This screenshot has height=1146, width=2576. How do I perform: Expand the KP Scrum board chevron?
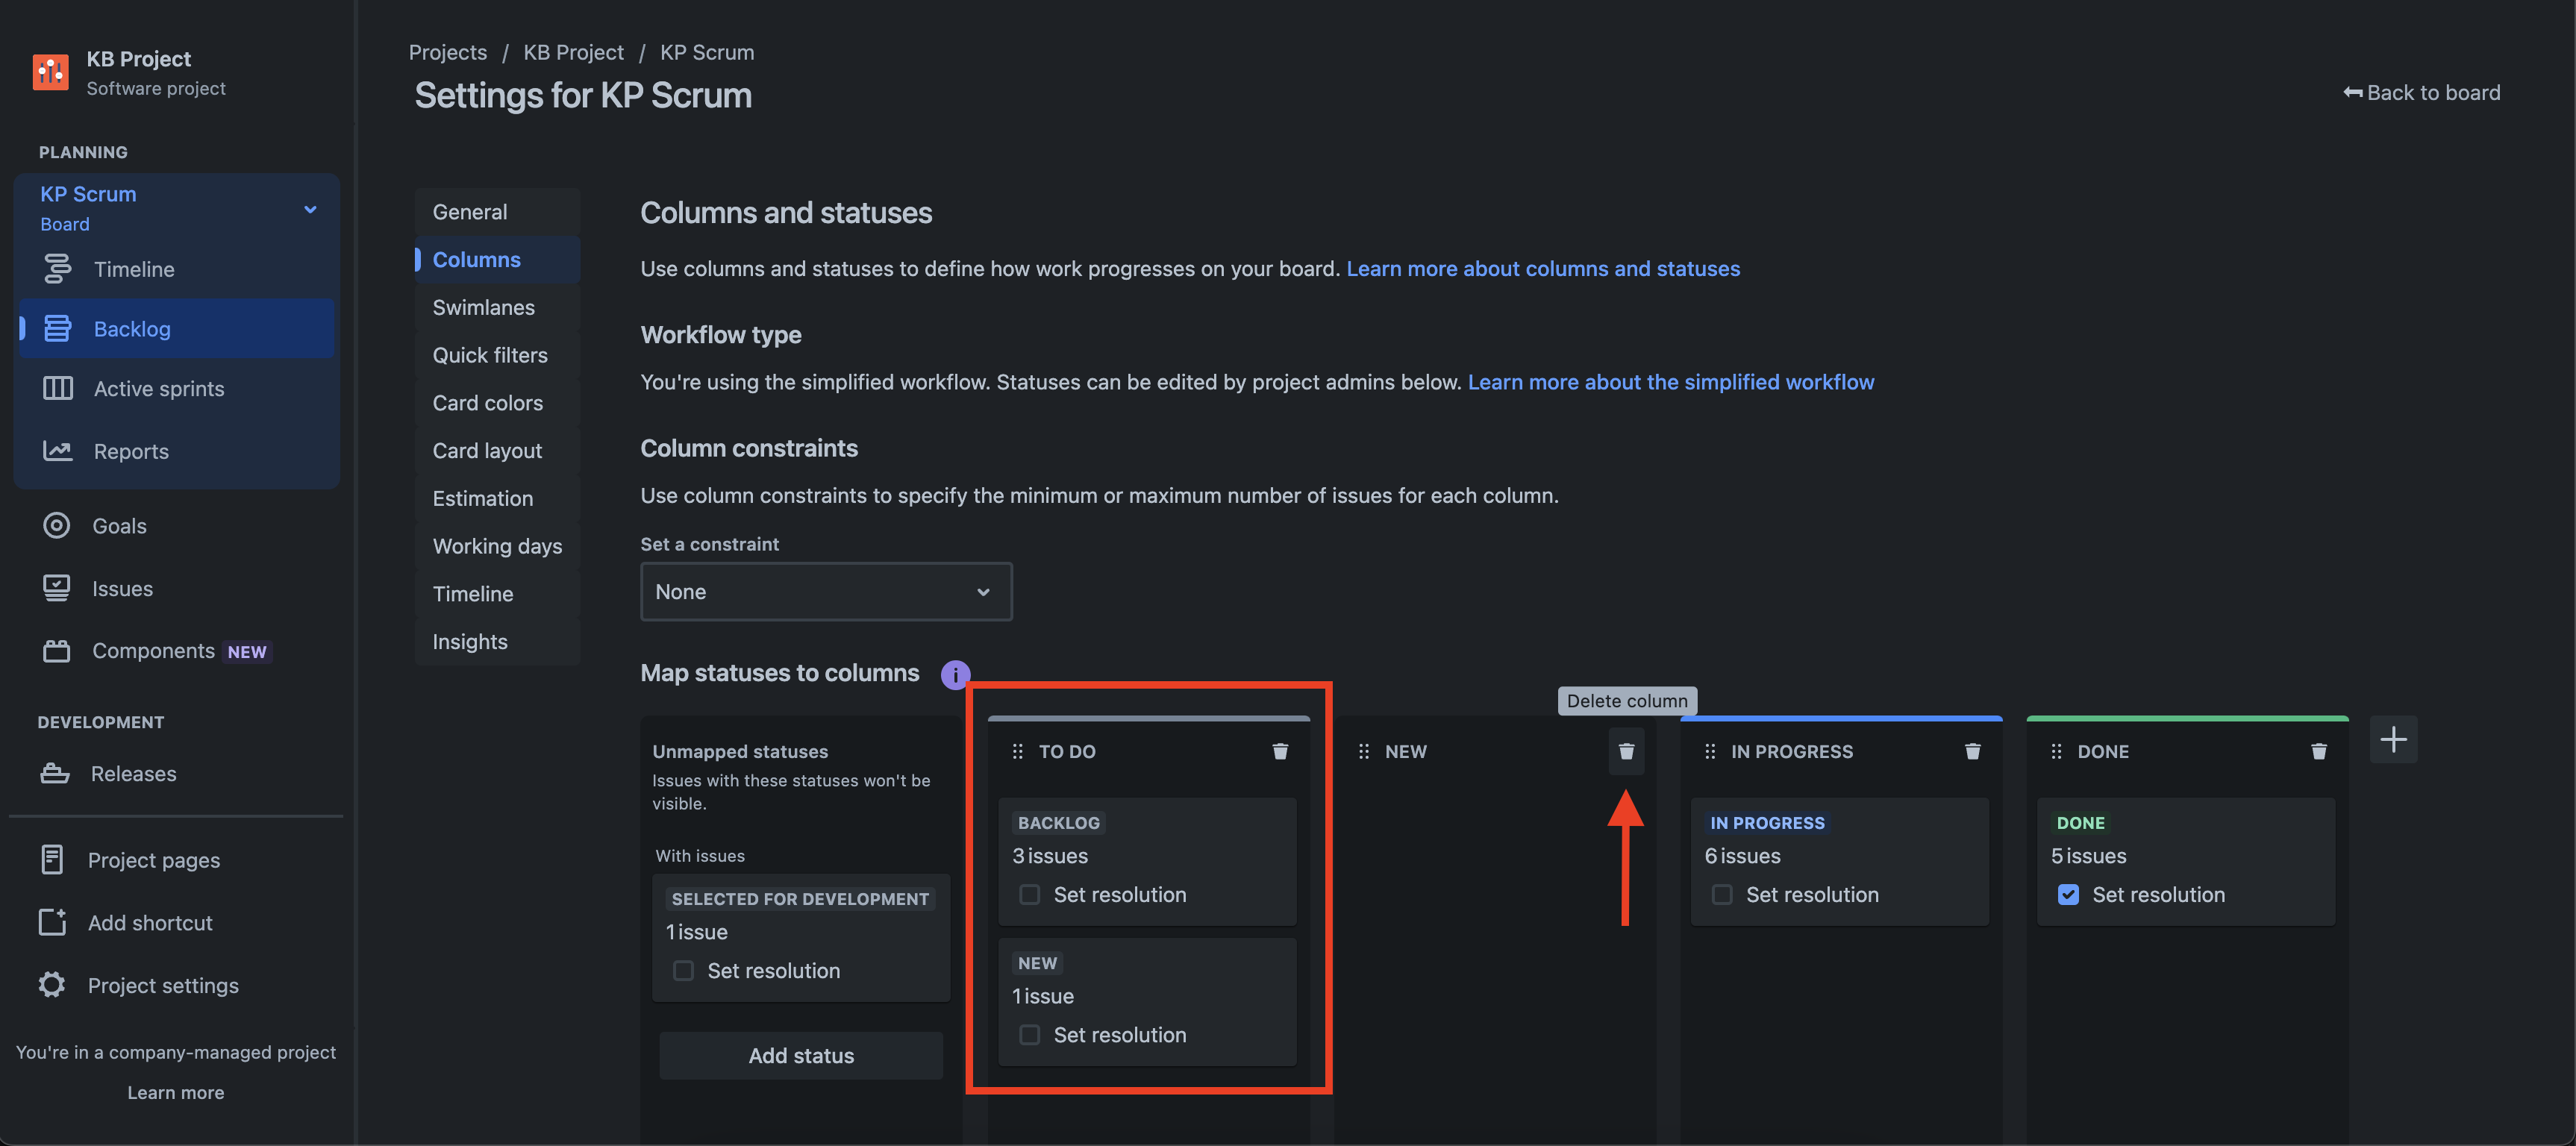pos(310,209)
